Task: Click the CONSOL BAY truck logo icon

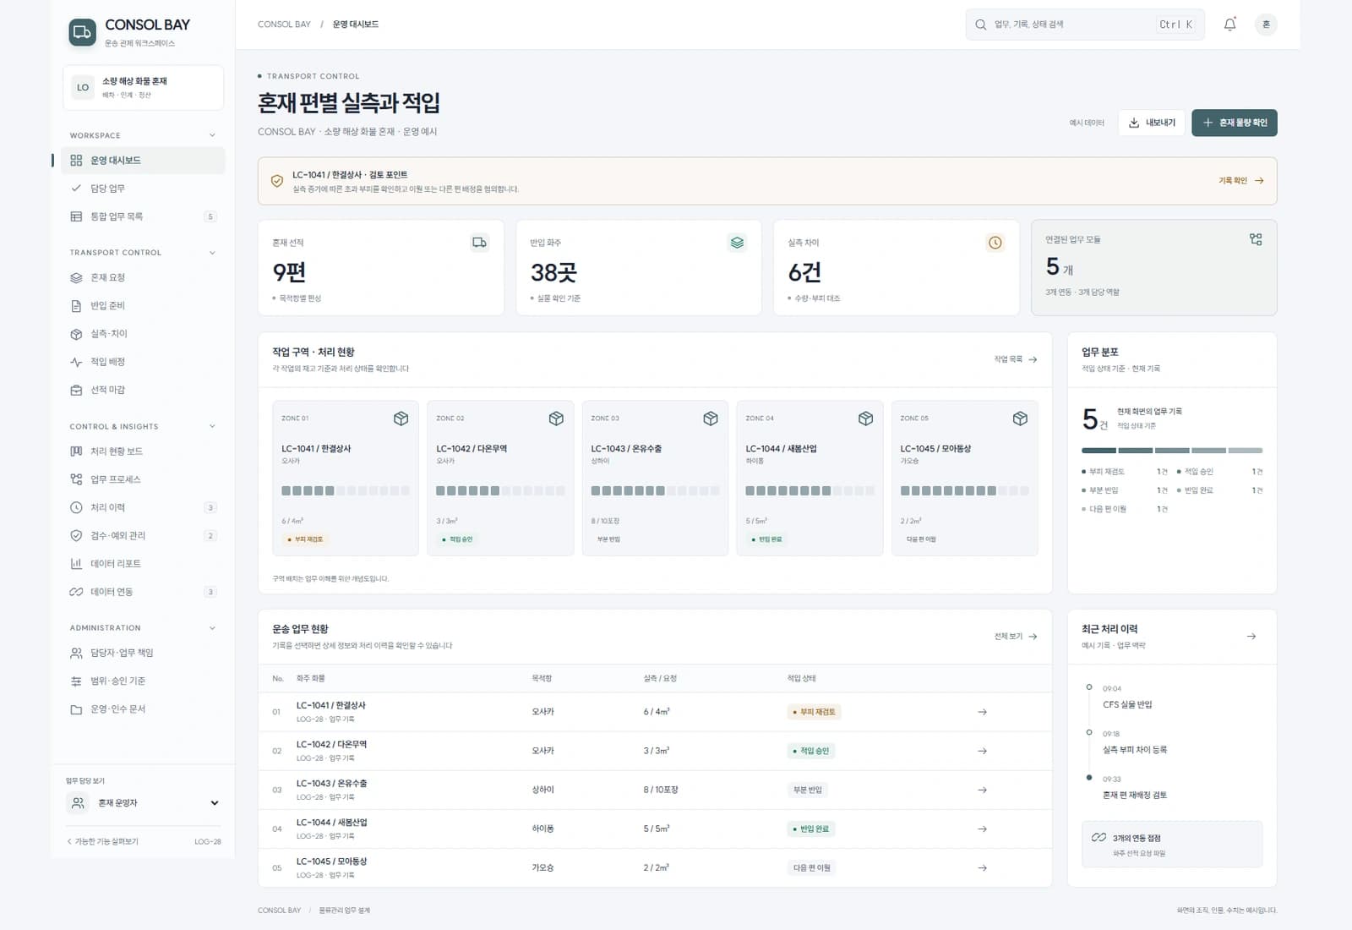Action: (x=82, y=32)
